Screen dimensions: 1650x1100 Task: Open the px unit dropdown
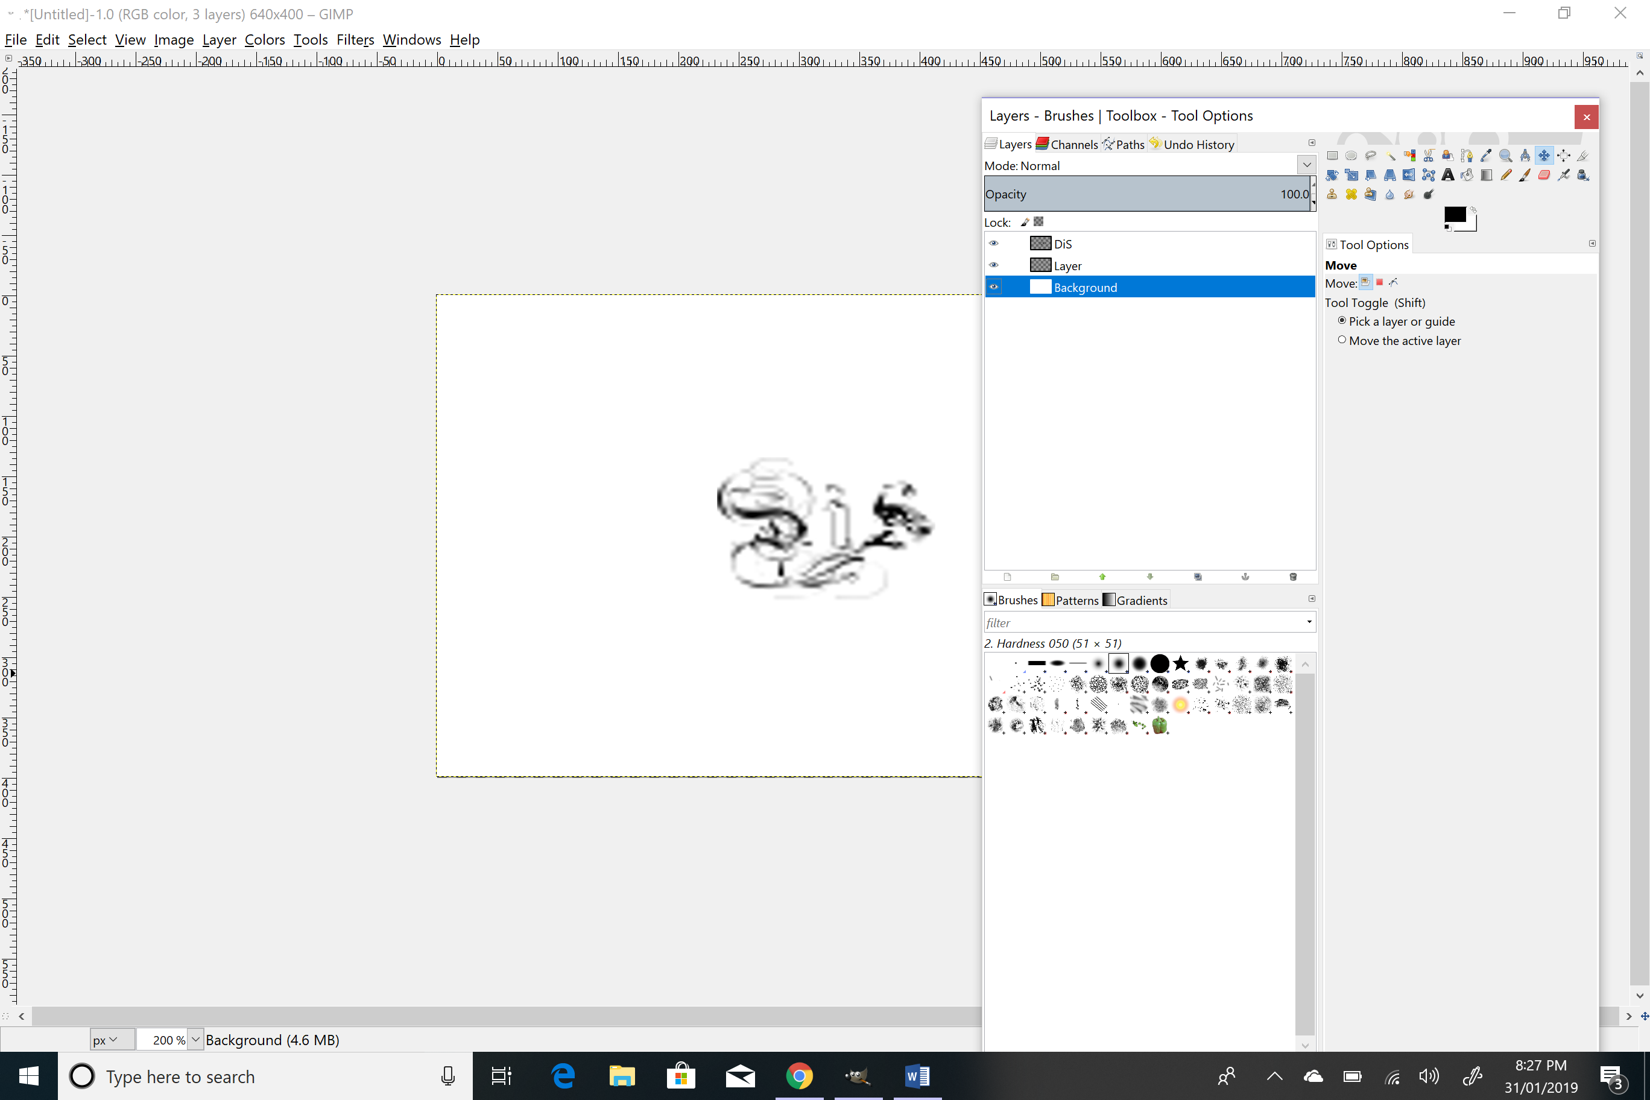(112, 1040)
